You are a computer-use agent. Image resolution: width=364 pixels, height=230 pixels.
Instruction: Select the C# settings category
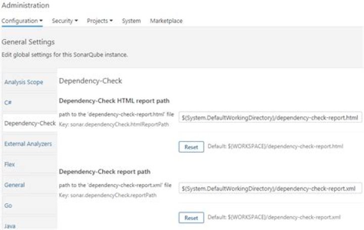click(8, 102)
